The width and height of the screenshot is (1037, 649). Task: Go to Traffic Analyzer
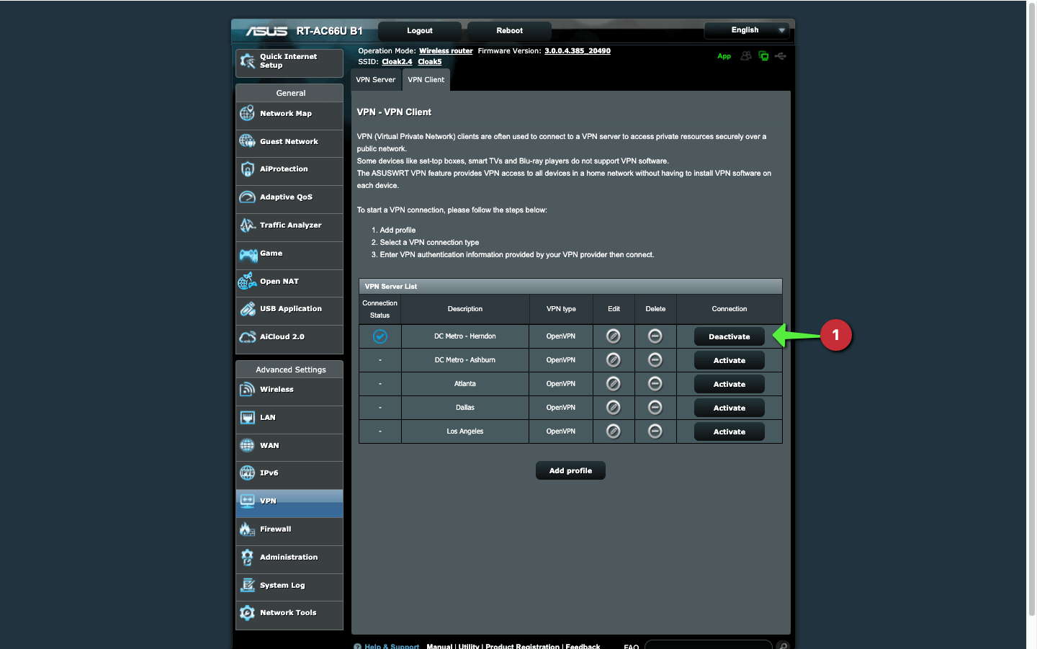coord(289,225)
